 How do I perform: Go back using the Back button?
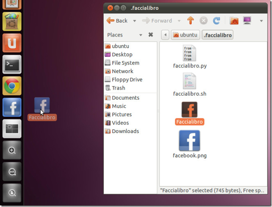click(x=117, y=21)
